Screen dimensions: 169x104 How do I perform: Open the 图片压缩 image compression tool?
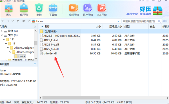(88, 8)
